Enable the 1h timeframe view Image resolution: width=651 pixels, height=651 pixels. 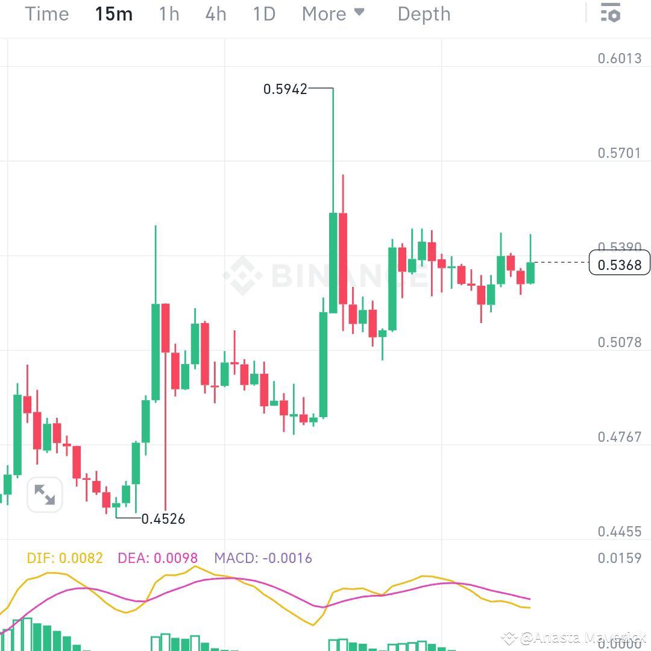coord(168,14)
